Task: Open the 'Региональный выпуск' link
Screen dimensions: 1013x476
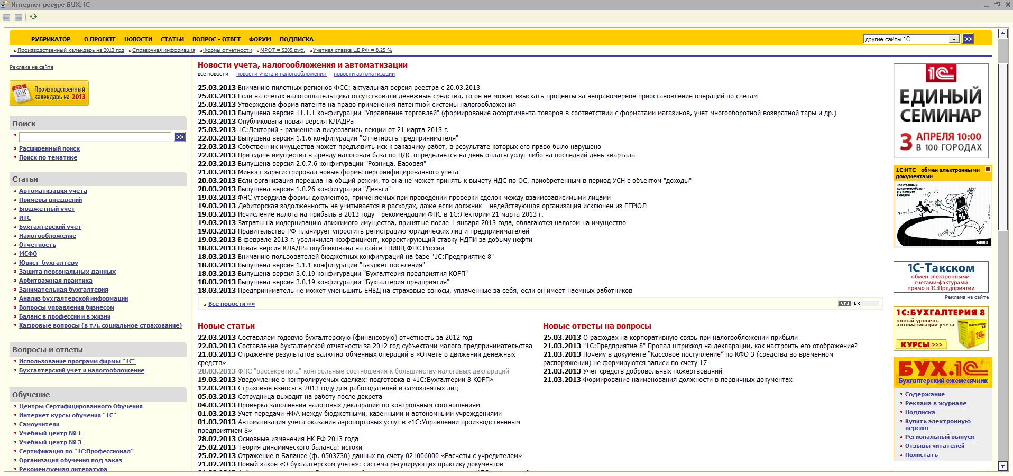Action: point(940,437)
